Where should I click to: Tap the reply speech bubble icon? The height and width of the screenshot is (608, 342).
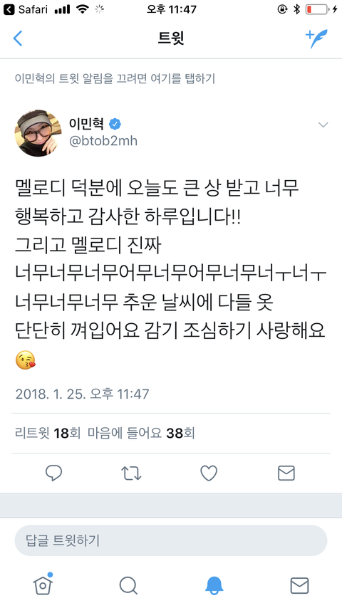[x=53, y=473]
